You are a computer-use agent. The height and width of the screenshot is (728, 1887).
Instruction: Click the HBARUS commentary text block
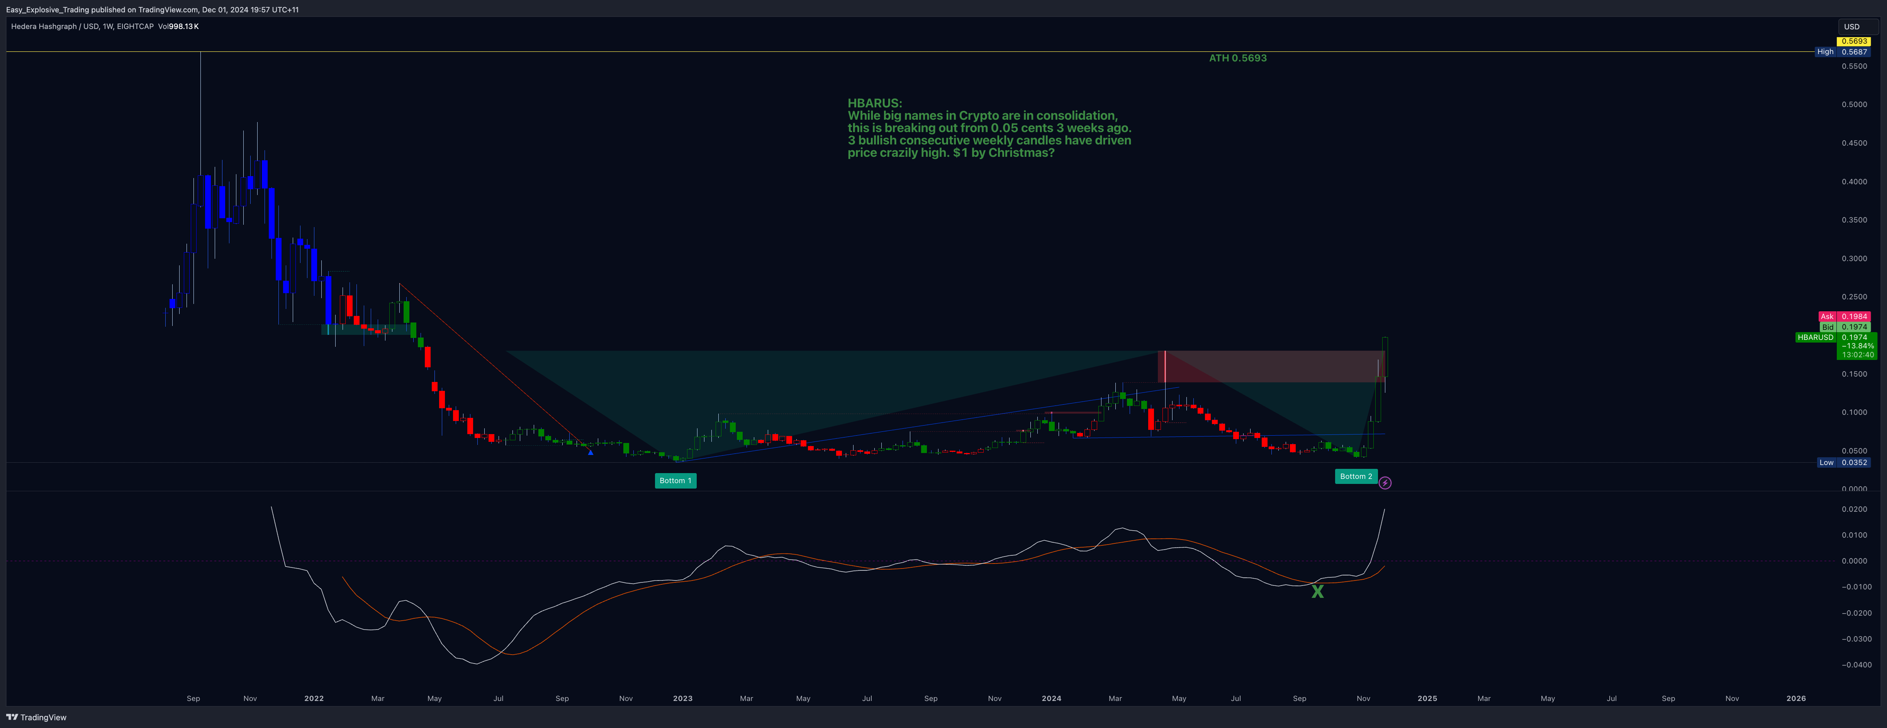click(989, 128)
